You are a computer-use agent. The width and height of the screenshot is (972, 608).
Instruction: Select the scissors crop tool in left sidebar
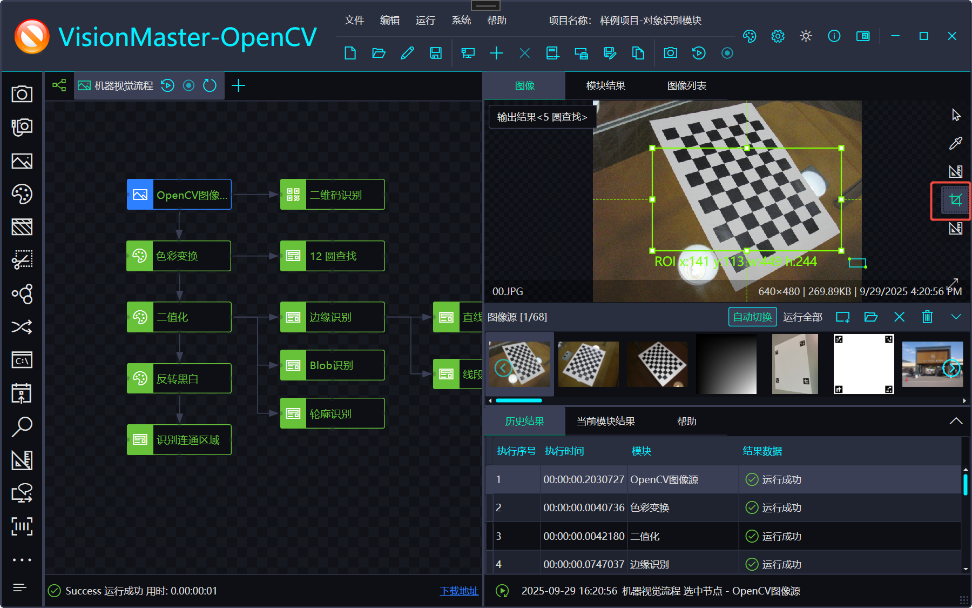pyautogui.click(x=22, y=260)
